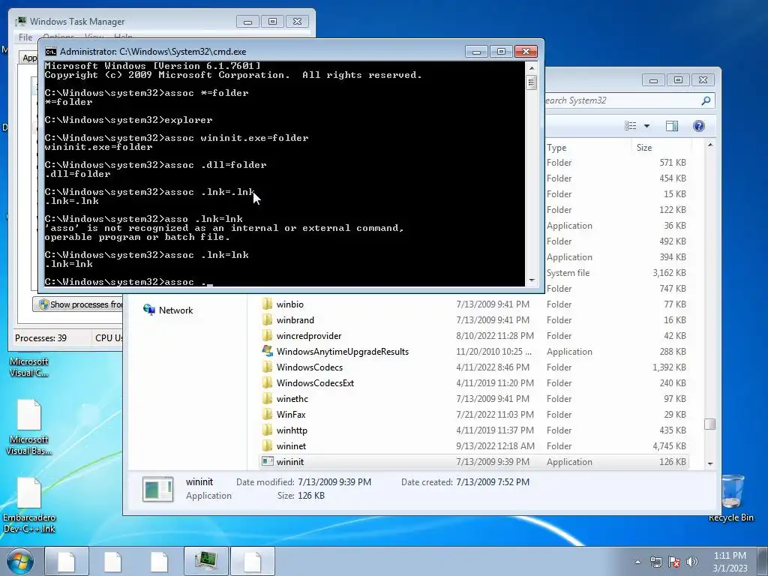Click the WinFax folder icon

tap(267, 414)
